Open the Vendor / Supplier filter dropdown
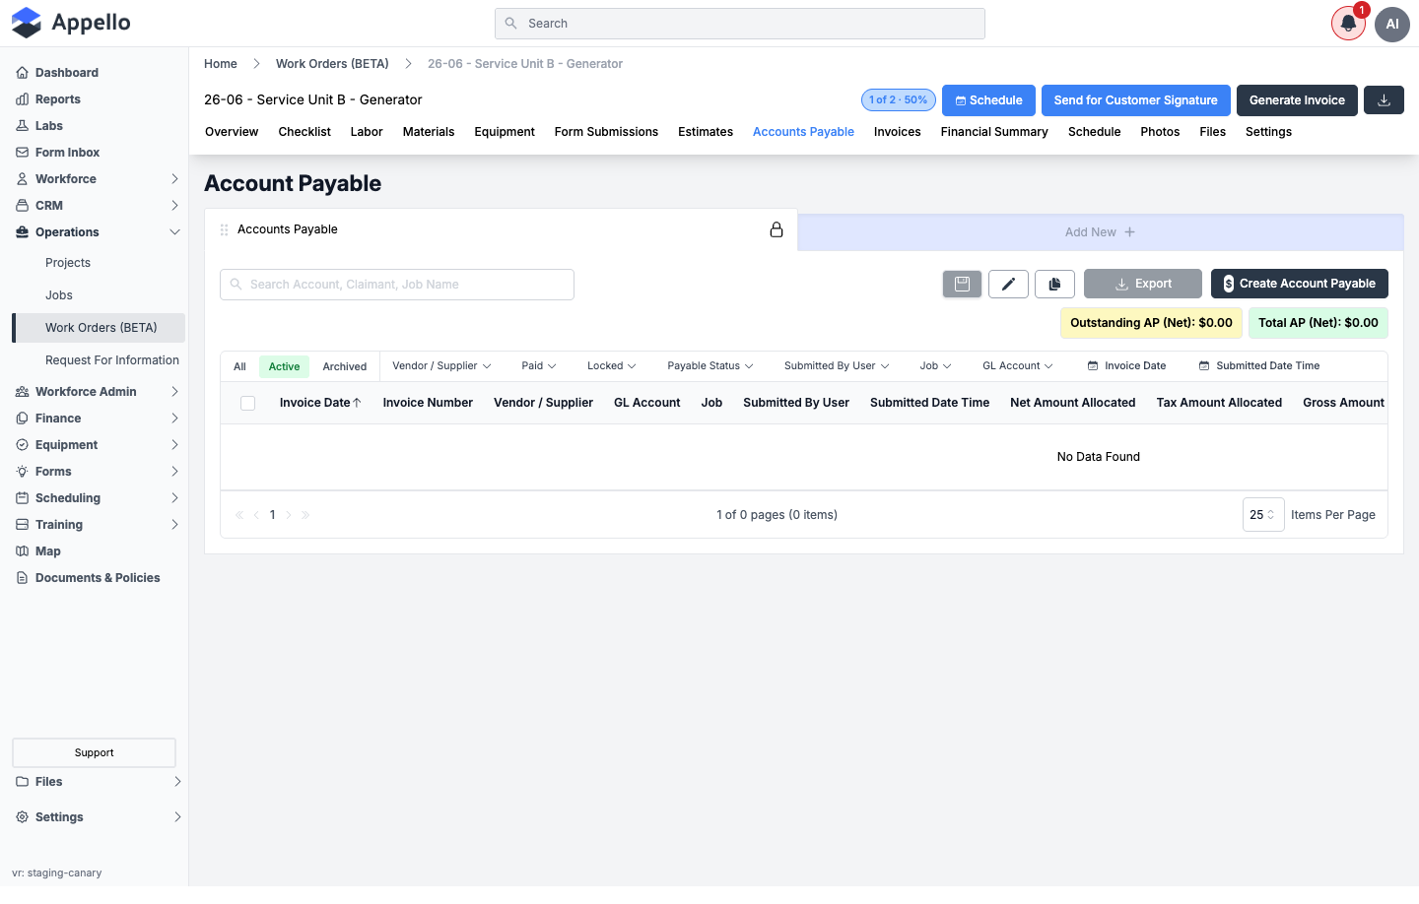The width and height of the screenshot is (1419, 904). [441, 366]
